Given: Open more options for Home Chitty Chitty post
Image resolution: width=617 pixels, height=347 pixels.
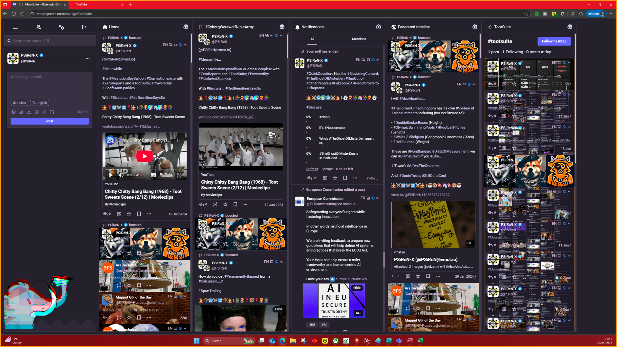Looking at the screenshot, I should (149, 214).
